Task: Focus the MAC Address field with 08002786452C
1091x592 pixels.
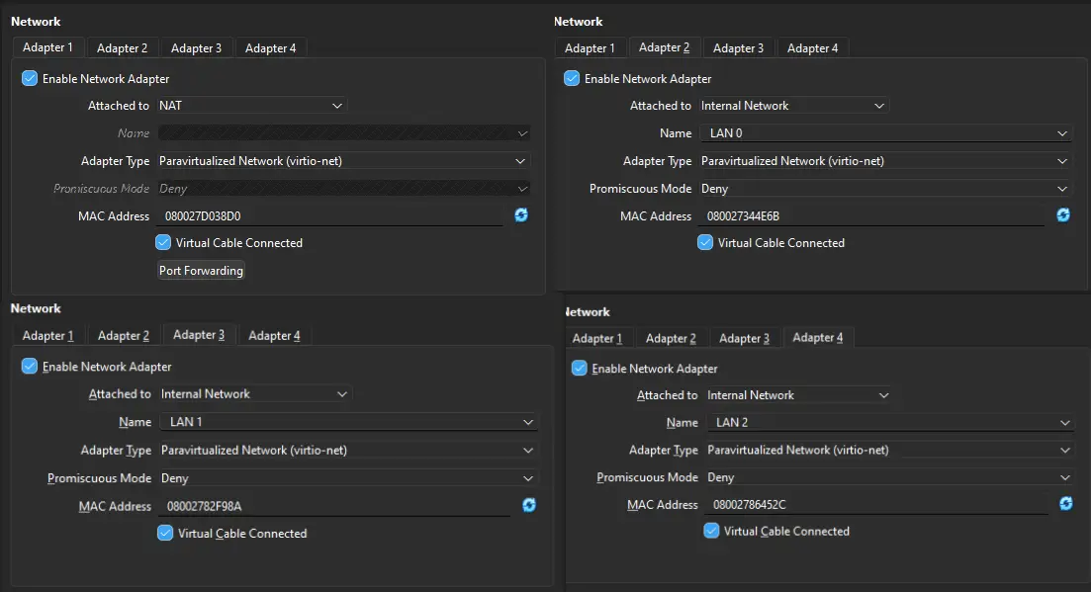Action: pyautogui.click(x=876, y=505)
